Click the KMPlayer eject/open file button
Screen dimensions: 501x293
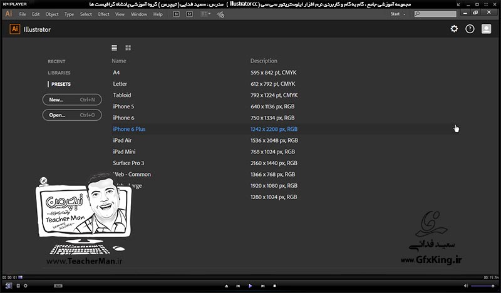(227, 286)
